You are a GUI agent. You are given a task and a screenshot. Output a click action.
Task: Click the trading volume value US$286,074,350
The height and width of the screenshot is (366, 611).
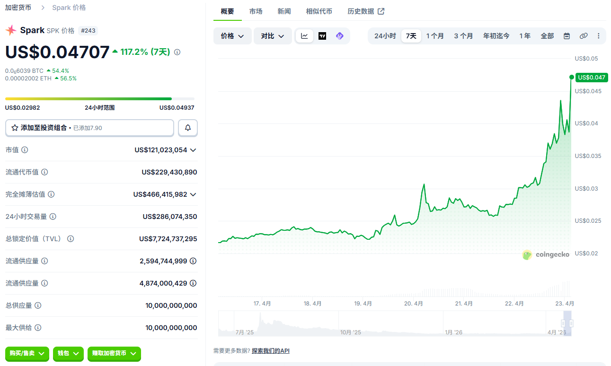(170, 217)
